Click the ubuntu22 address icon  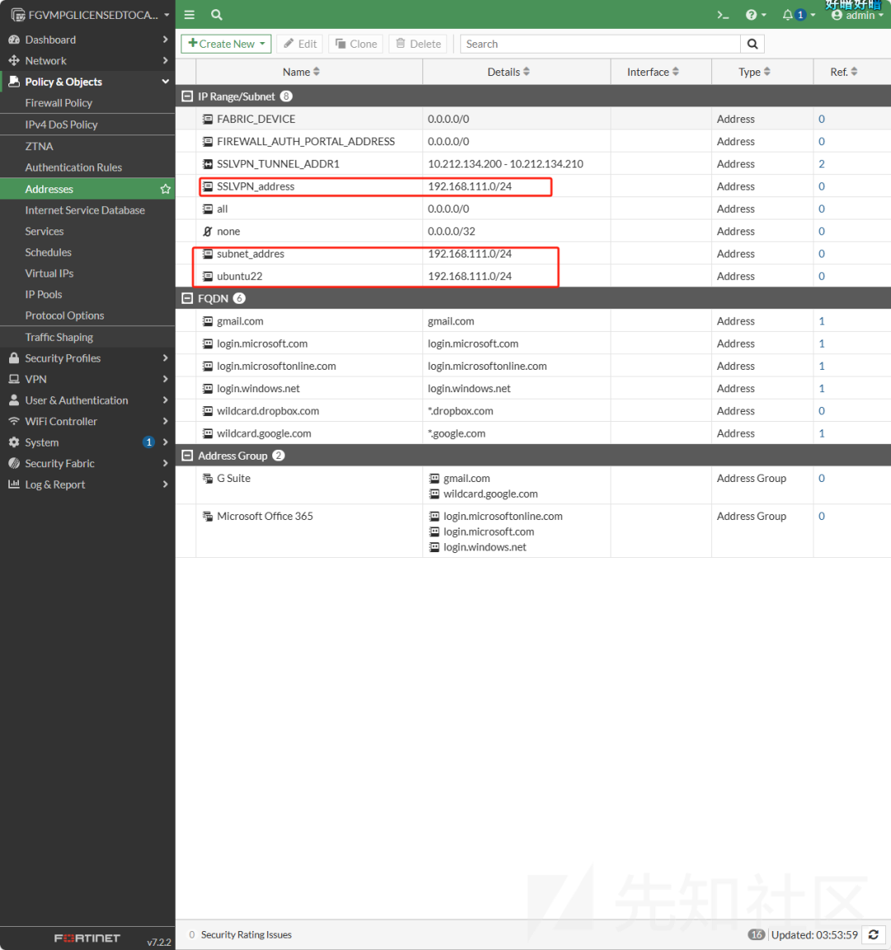click(x=207, y=276)
